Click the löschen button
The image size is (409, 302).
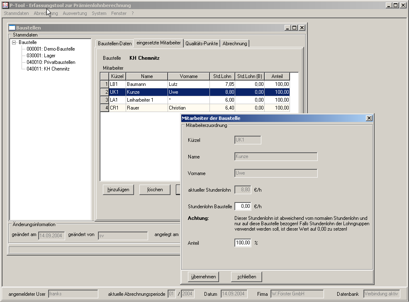tap(155, 190)
